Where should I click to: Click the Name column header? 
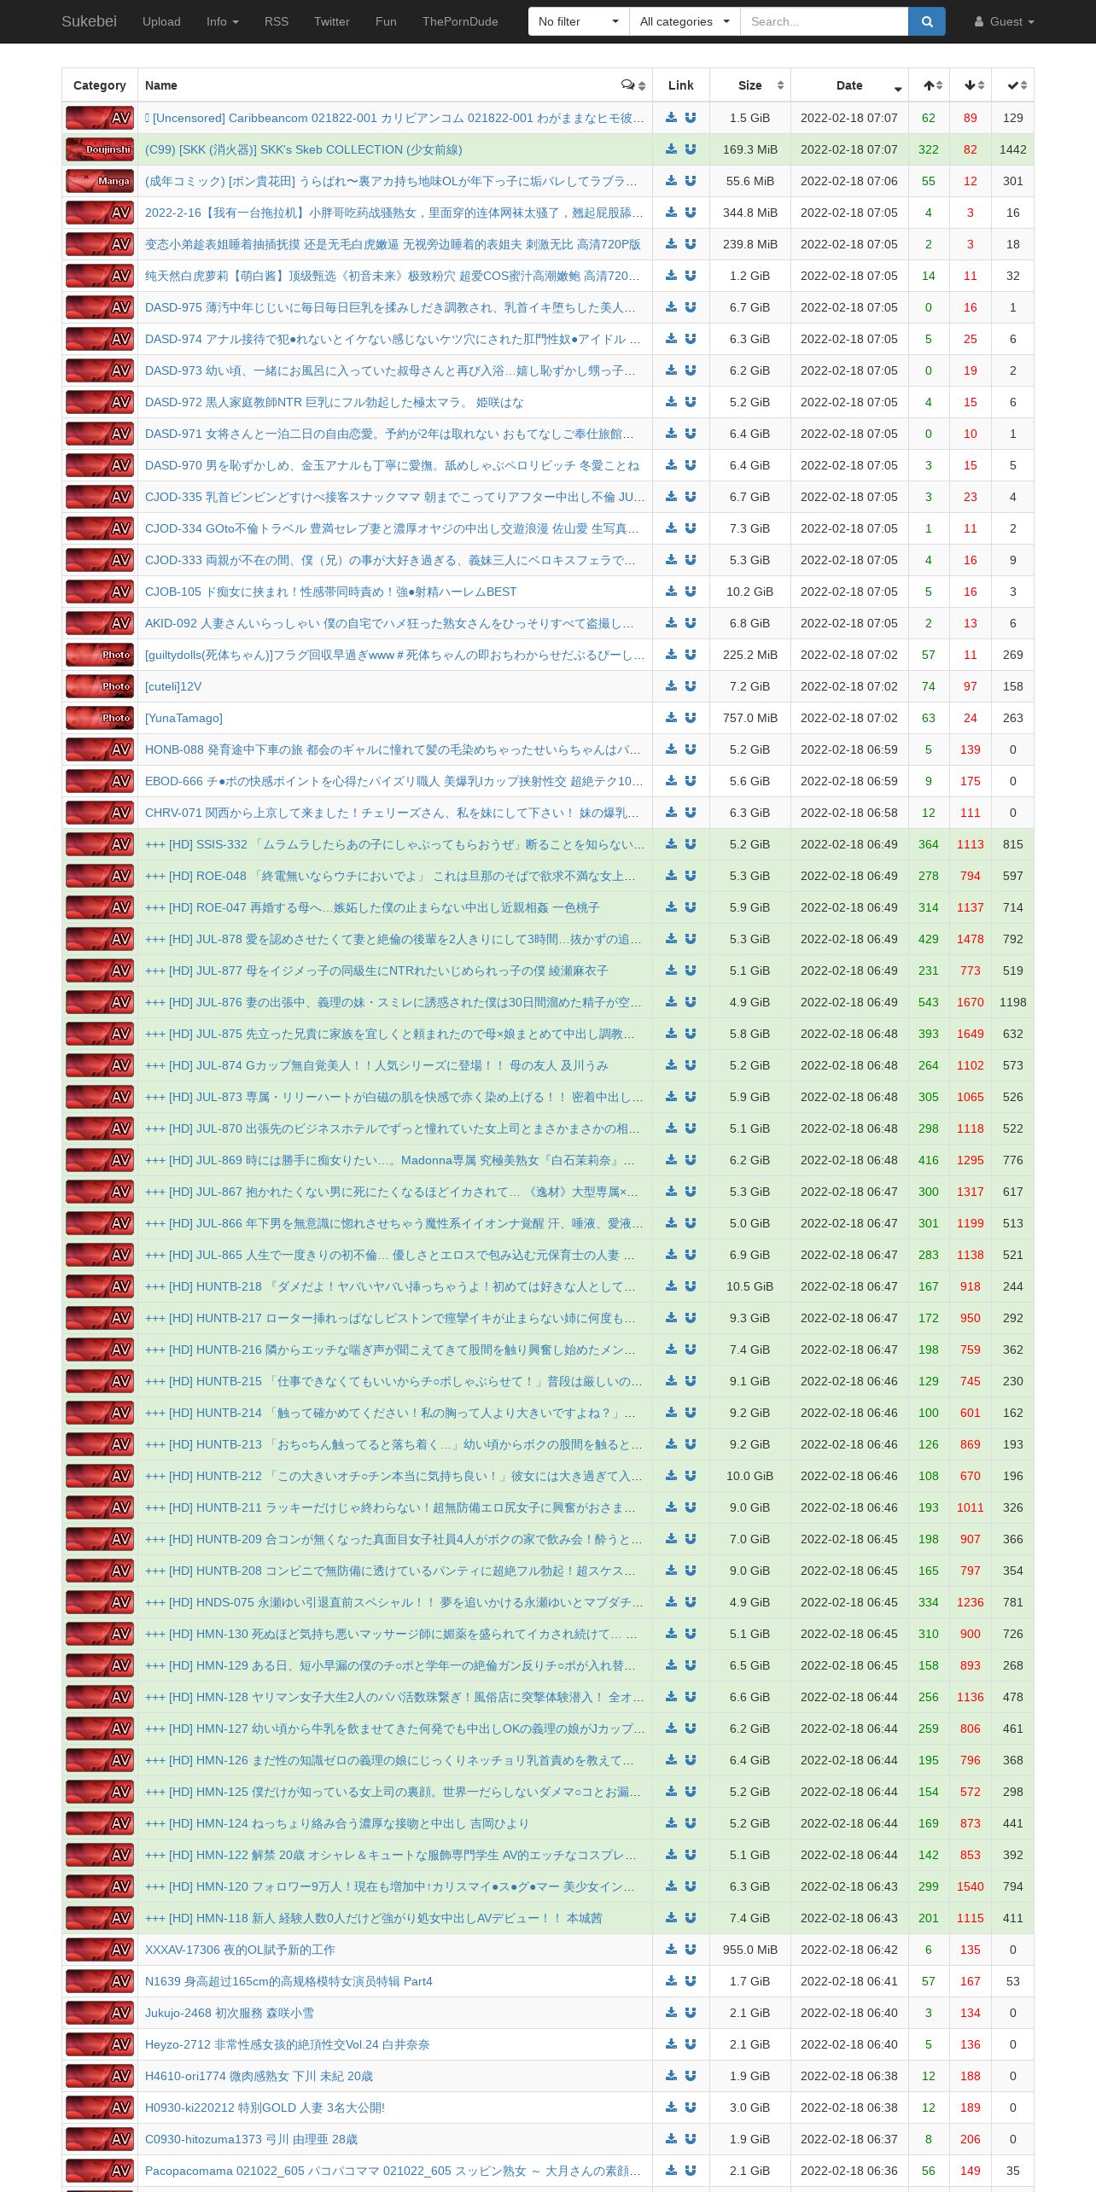tap(395, 85)
